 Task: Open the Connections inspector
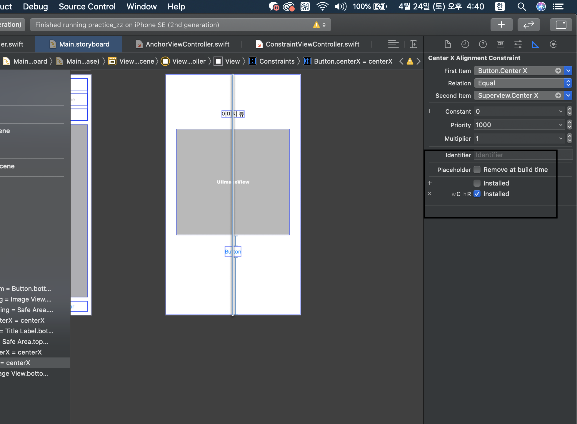[553, 44]
